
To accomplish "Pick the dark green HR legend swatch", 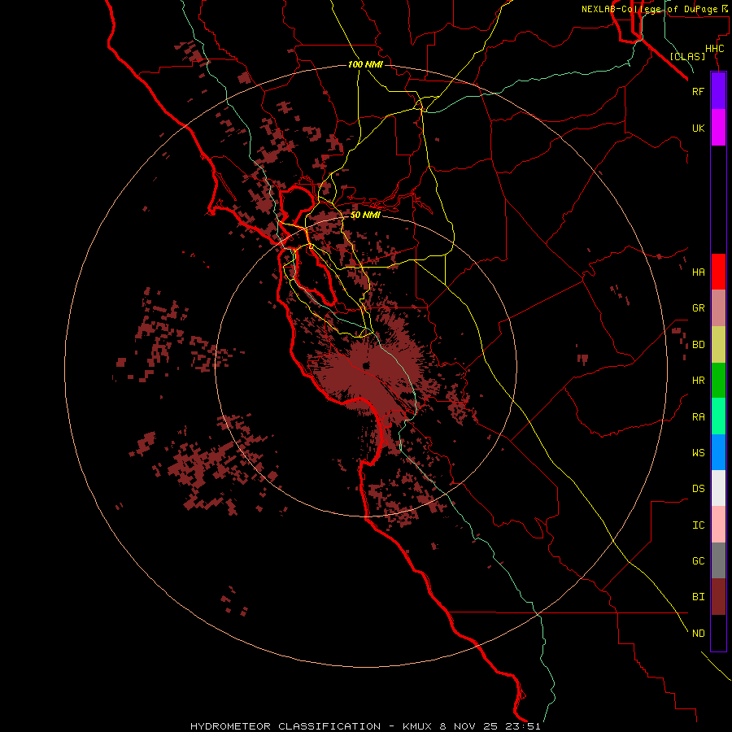I will [x=718, y=381].
